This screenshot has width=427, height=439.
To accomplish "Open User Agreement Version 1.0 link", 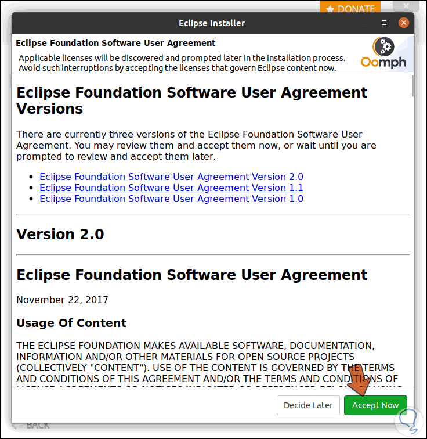I will (x=171, y=199).
